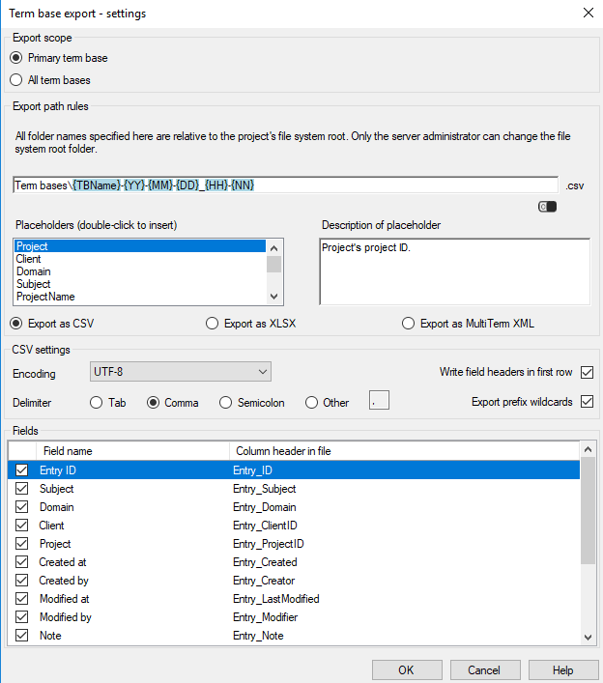603x683 pixels.
Task: Choose Tab as the delimiter
Action: coord(97,403)
